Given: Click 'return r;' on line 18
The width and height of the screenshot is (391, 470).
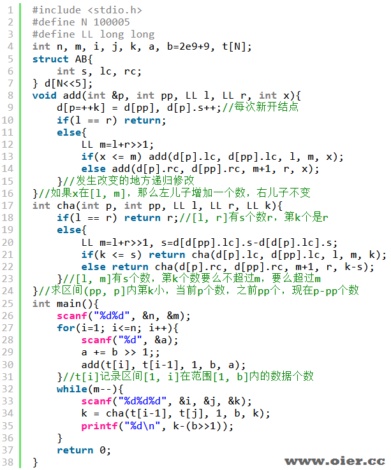Looking at the screenshot, I should (151, 218).
